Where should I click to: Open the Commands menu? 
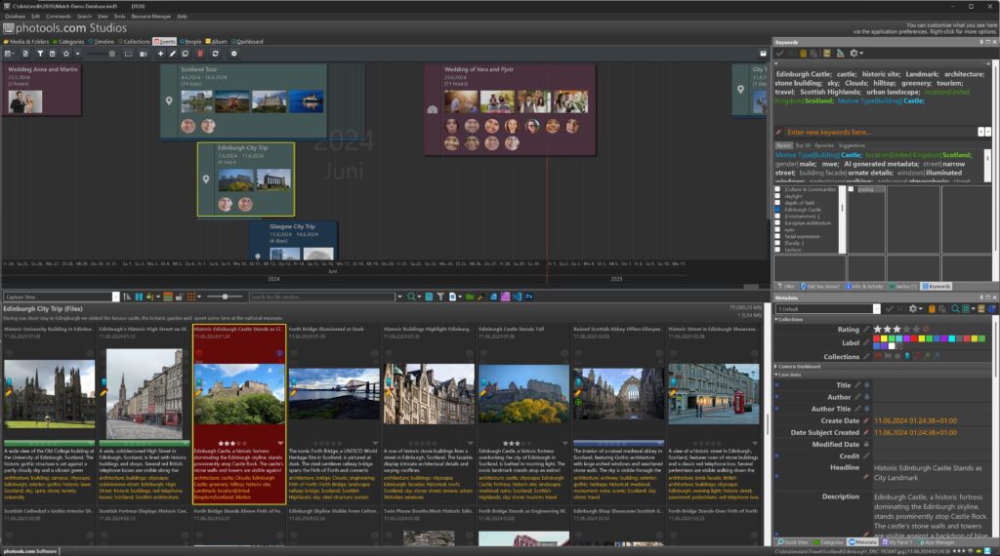click(x=58, y=17)
